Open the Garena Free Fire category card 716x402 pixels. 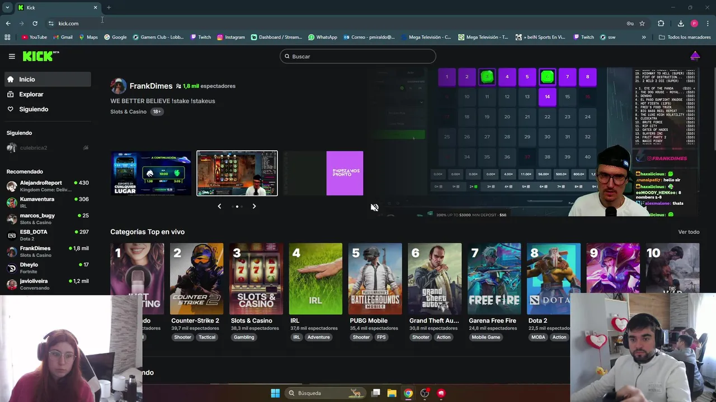click(494, 279)
